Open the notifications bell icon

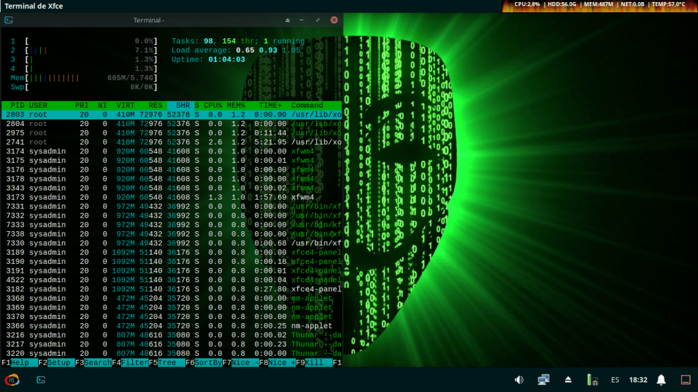pyautogui.click(x=661, y=380)
